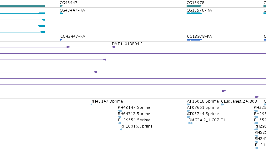Select the RH43147.3prime arrow glyph
Viewport: 266px width, 150px height.
click(92, 104)
